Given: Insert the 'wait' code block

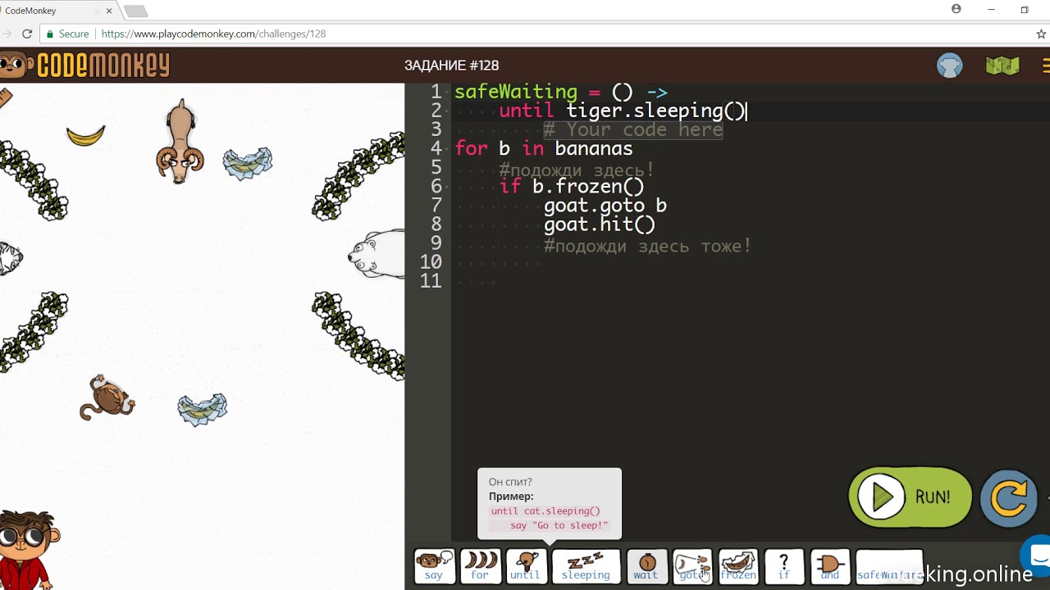Looking at the screenshot, I should coord(646,566).
